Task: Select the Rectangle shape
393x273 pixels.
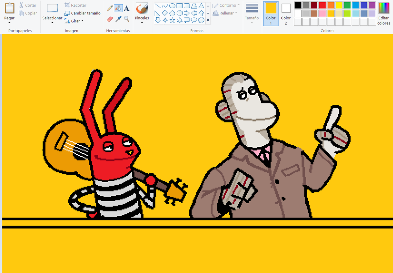Action: pyautogui.click(x=179, y=6)
